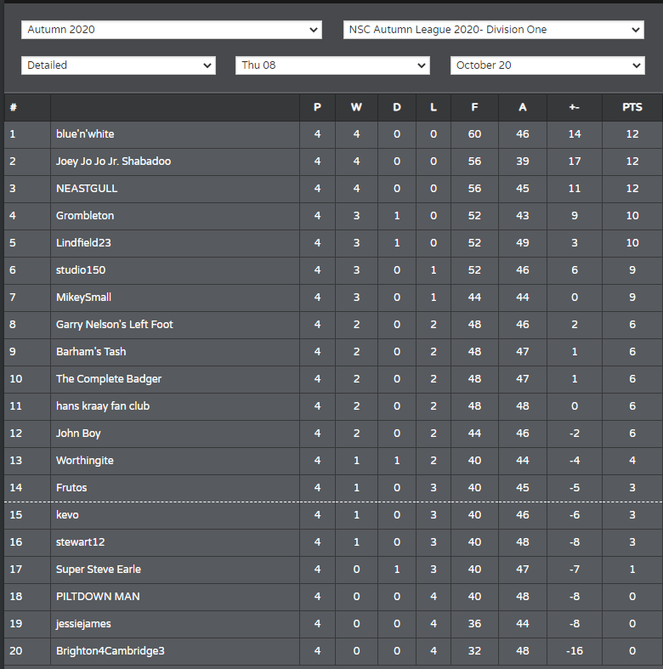Viewport: 663px width, 669px height.
Task: Click the W column header
Action: [x=356, y=107]
